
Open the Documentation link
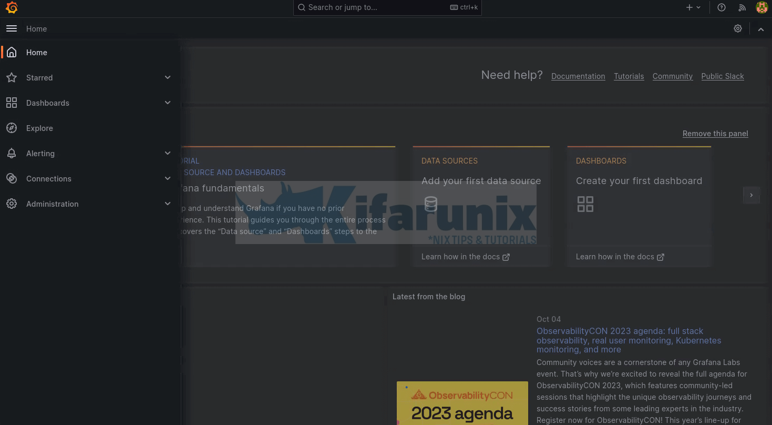(578, 76)
